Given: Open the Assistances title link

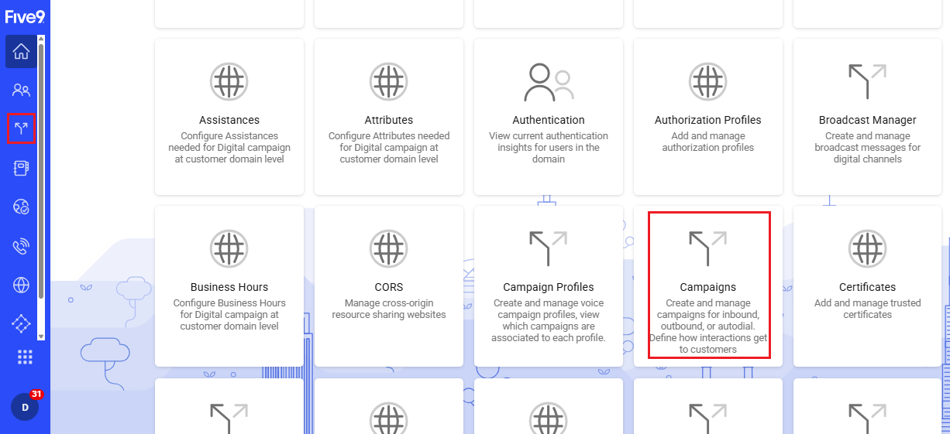Looking at the screenshot, I should 229,120.
